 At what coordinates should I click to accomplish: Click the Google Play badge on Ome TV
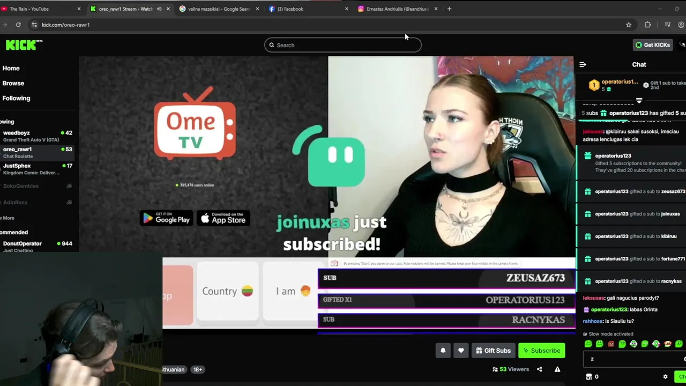(x=166, y=218)
